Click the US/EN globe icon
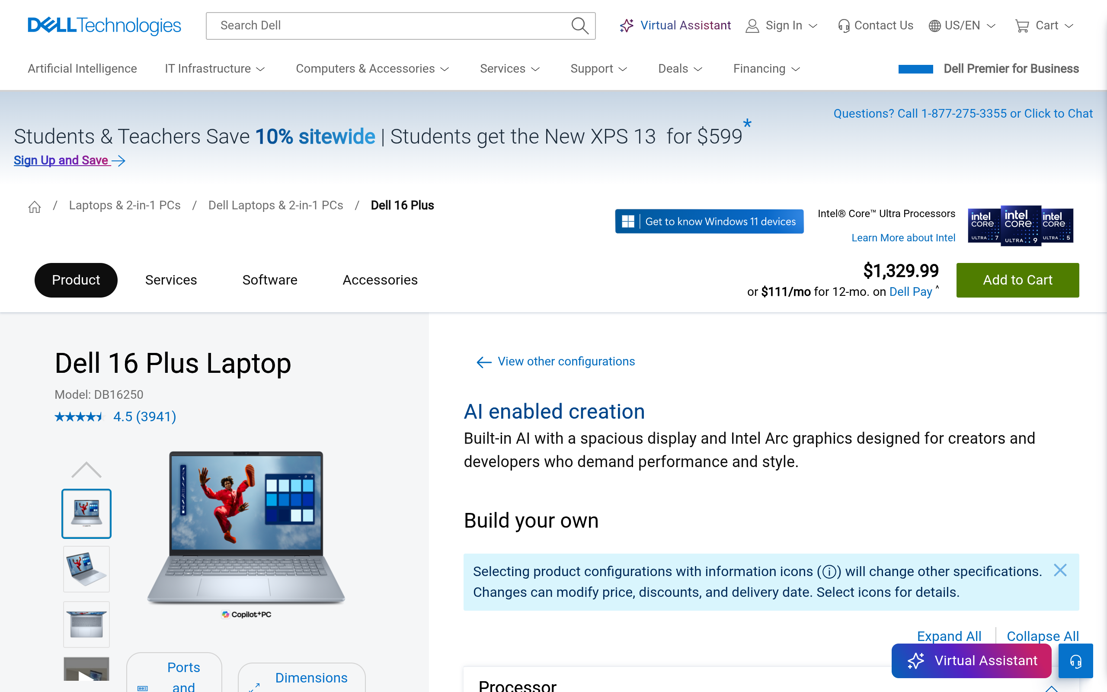Image resolution: width=1107 pixels, height=692 pixels. [934, 26]
